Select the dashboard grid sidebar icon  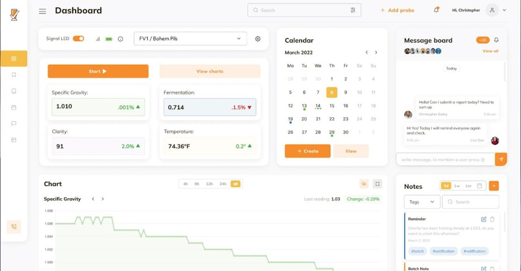click(14, 59)
